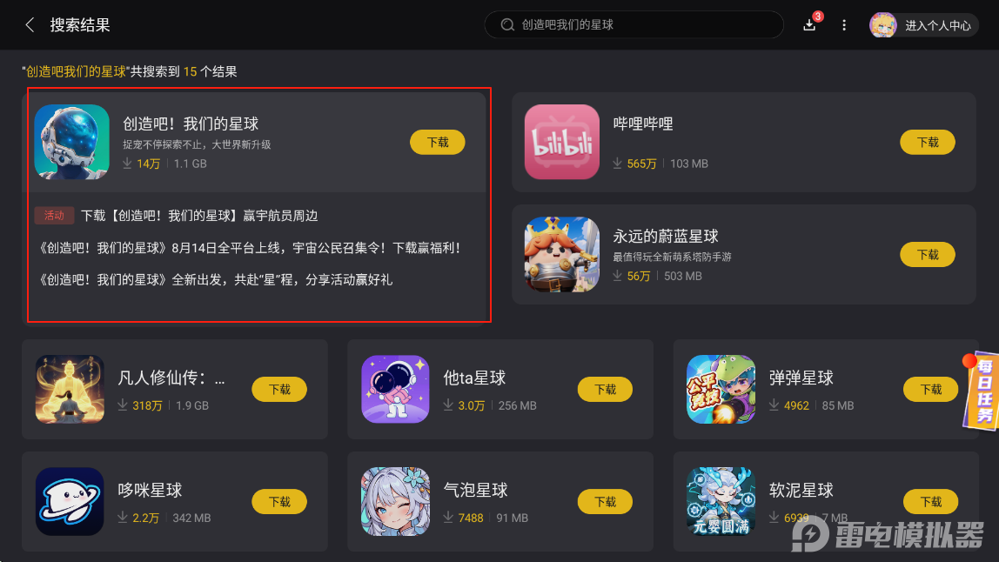The width and height of the screenshot is (999, 562).
Task: Open the 永远的蔚蓝星球 game icon
Action: point(562,254)
